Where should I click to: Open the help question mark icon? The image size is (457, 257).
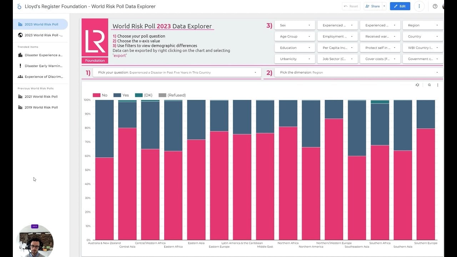coord(435,6)
